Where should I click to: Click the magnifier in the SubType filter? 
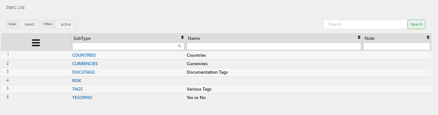coord(179,46)
